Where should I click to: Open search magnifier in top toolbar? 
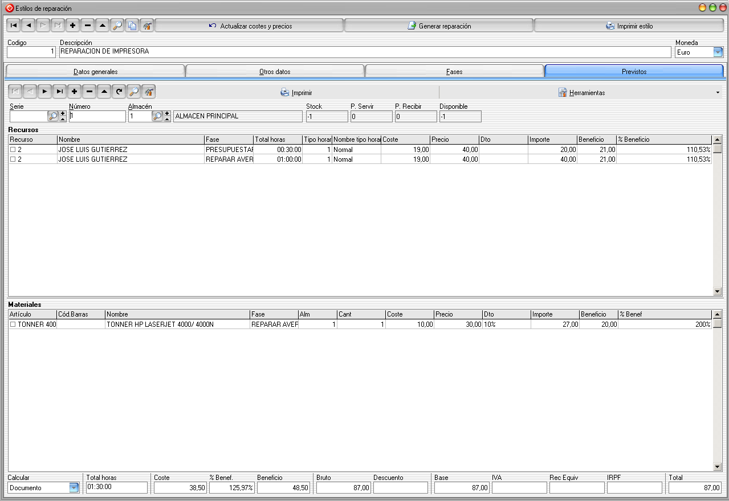click(x=117, y=26)
